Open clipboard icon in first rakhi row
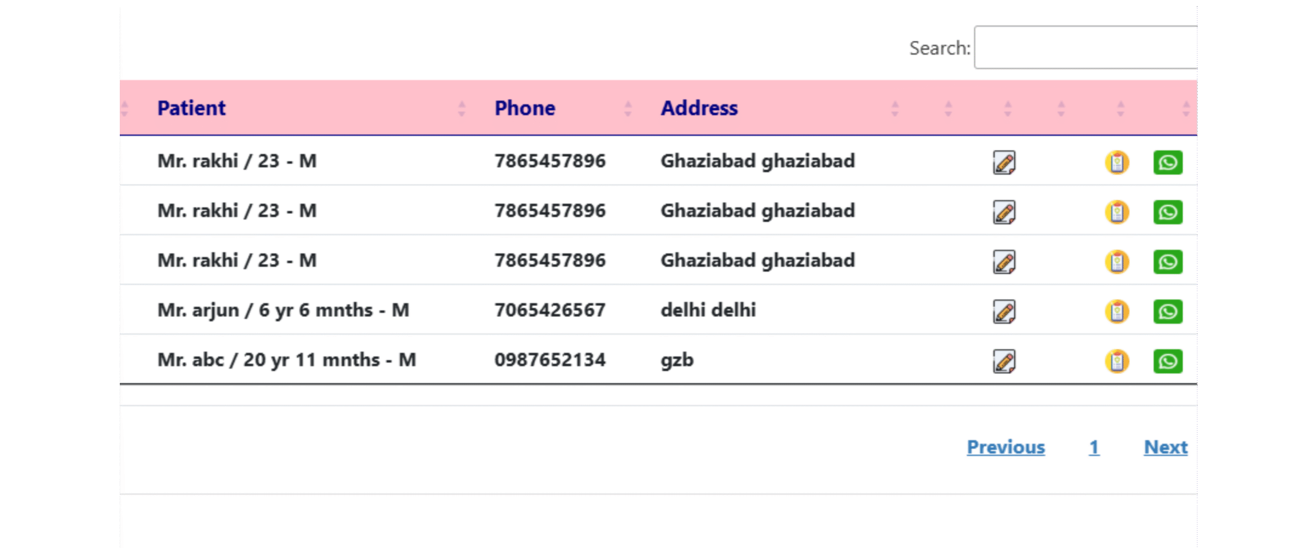The height and width of the screenshot is (548, 1305). [1116, 162]
